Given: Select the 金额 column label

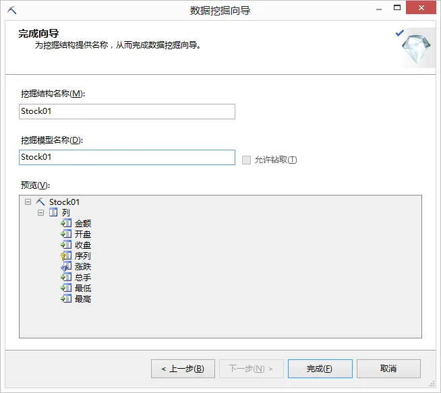Looking at the screenshot, I should point(83,224).
